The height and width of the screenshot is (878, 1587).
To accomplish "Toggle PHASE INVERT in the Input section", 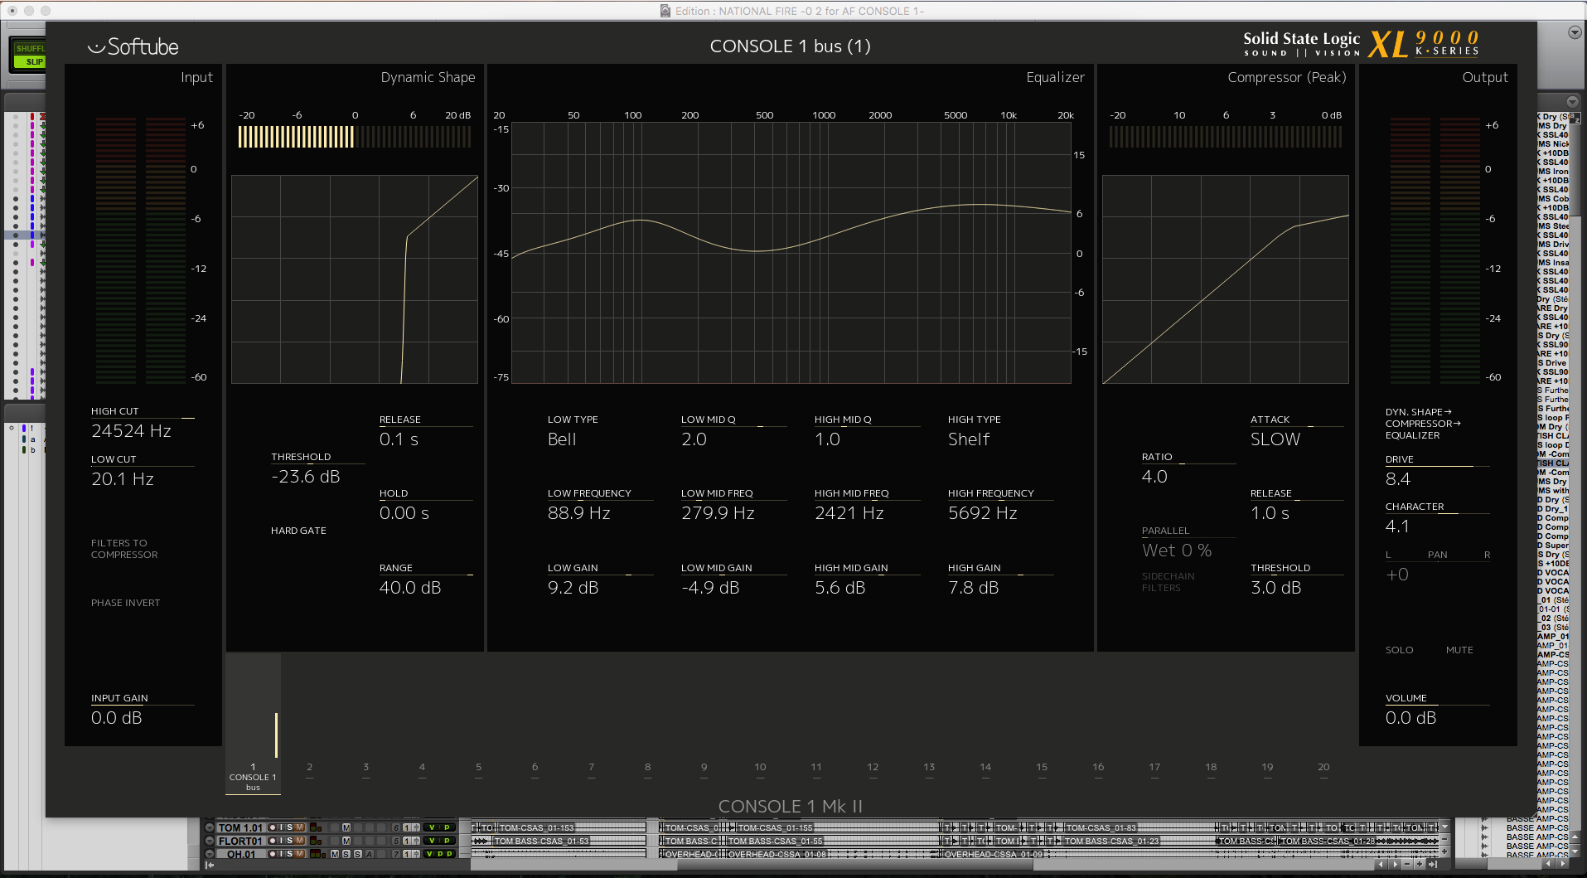I will point(125,603).
